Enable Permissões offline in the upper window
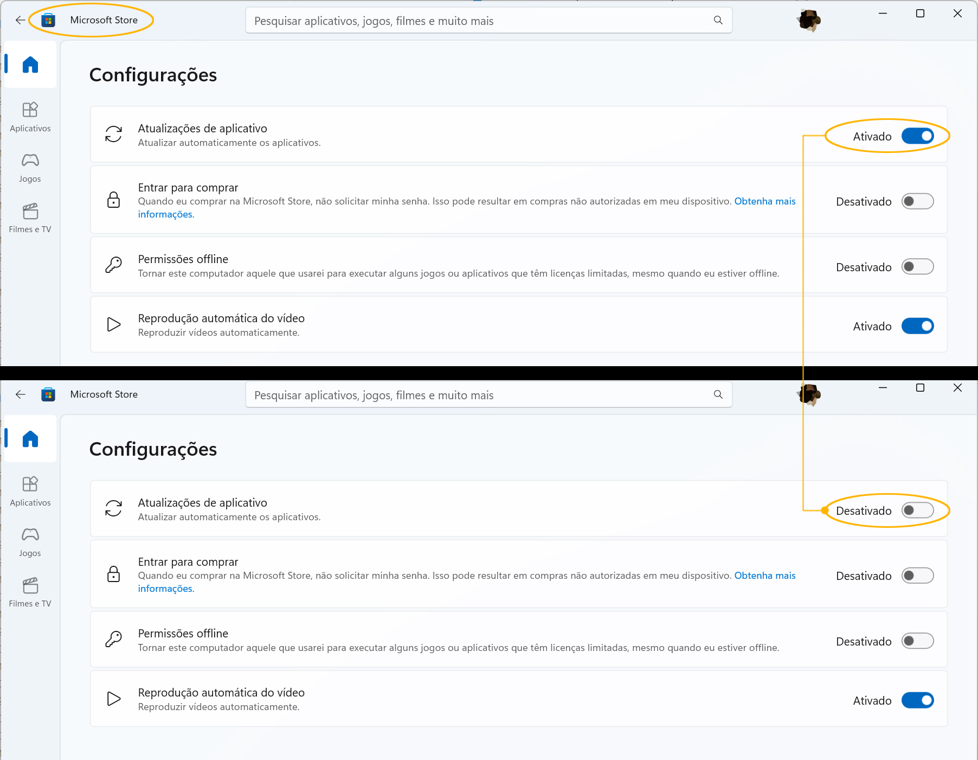This screenshot has width=978, height=760. [917, 267]
